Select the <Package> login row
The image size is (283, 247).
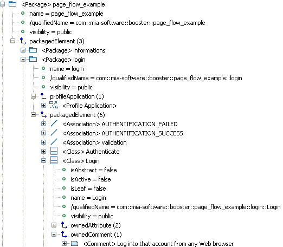coord(63,60)
